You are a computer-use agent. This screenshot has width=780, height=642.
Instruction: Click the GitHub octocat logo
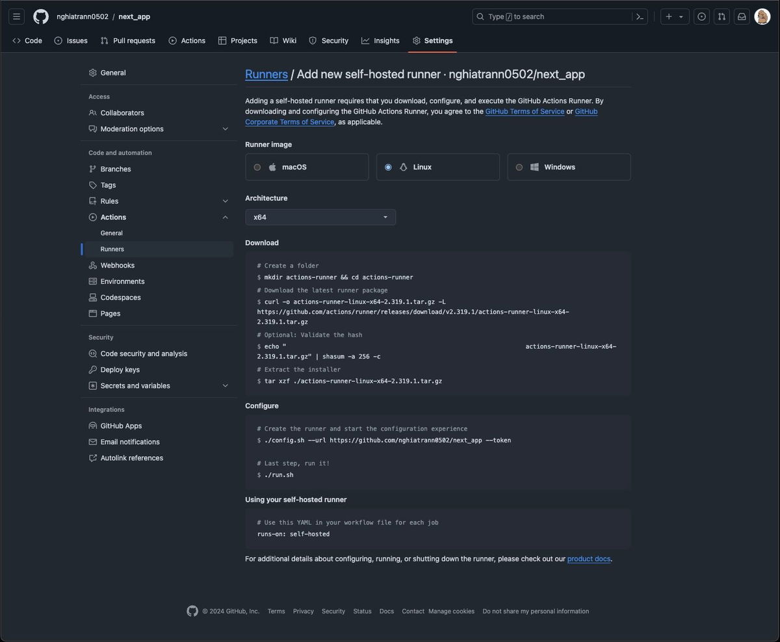click(x=40, y=16)
